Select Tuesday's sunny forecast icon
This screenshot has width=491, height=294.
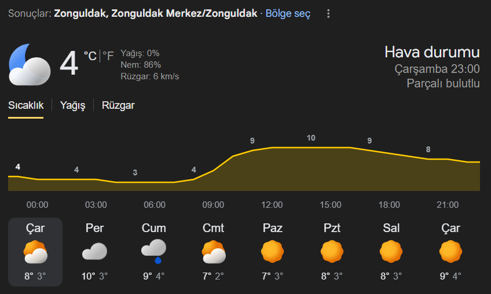391,252
